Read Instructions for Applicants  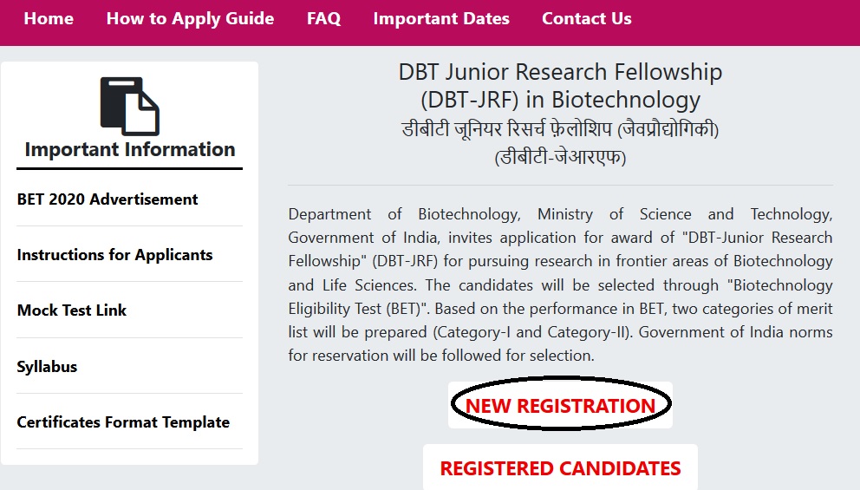coord(114,255)
